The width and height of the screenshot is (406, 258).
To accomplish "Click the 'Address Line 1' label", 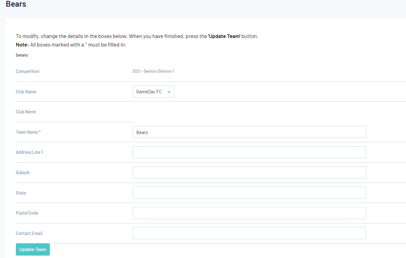I will pos(29,152).
